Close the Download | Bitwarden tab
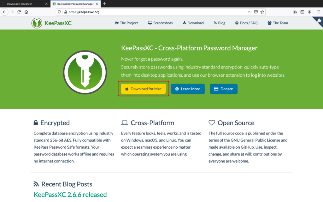Image resolution: width=323 pixels, height=202 pixels. pos(46,4)
